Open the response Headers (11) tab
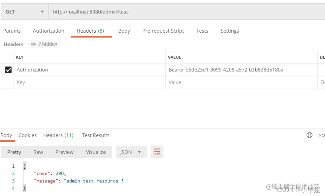This screenshot has width=325, height=196. click(58, 135)
